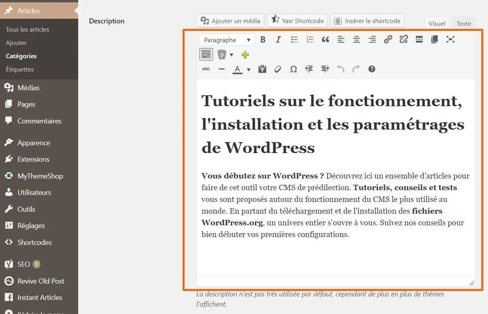Align text to the right
The width and height of the screenshot is (488, 314).
point(372,39)
